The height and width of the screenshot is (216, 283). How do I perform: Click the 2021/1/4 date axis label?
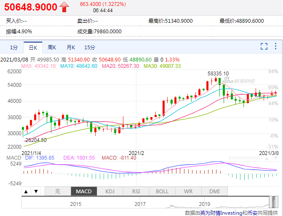pos(31,153)
